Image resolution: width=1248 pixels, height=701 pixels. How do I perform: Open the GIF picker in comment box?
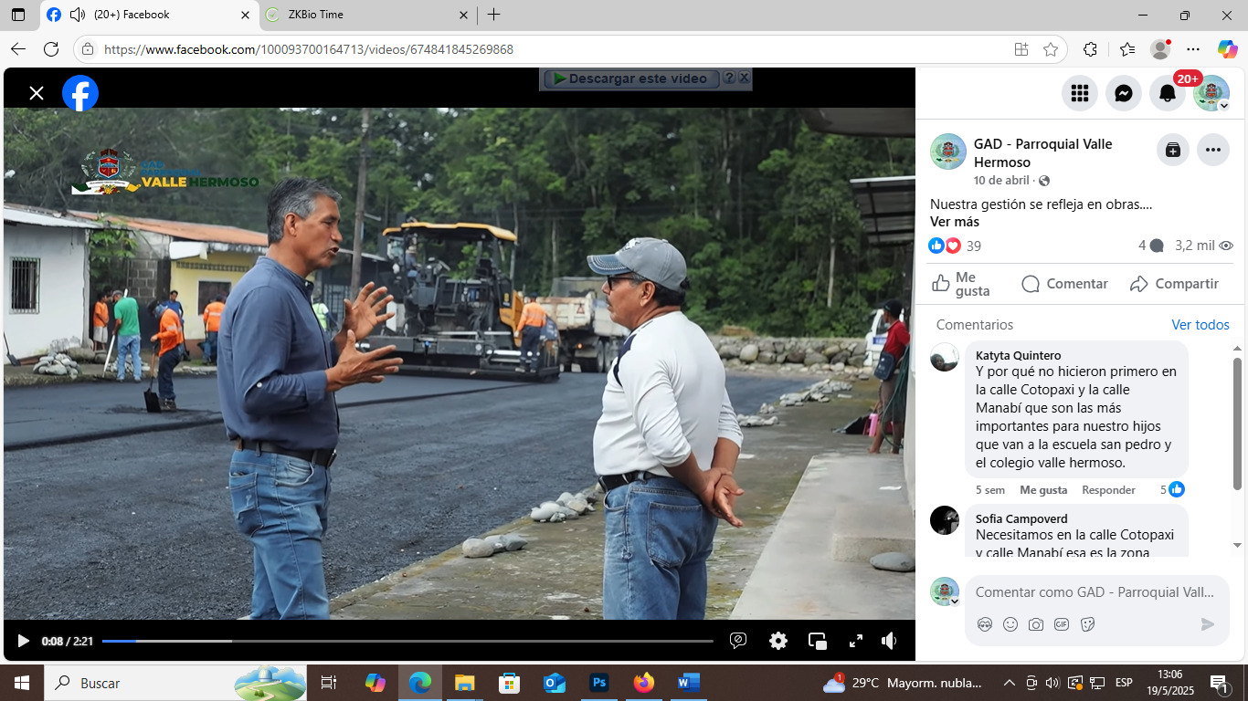click(x=1062, y=624)
